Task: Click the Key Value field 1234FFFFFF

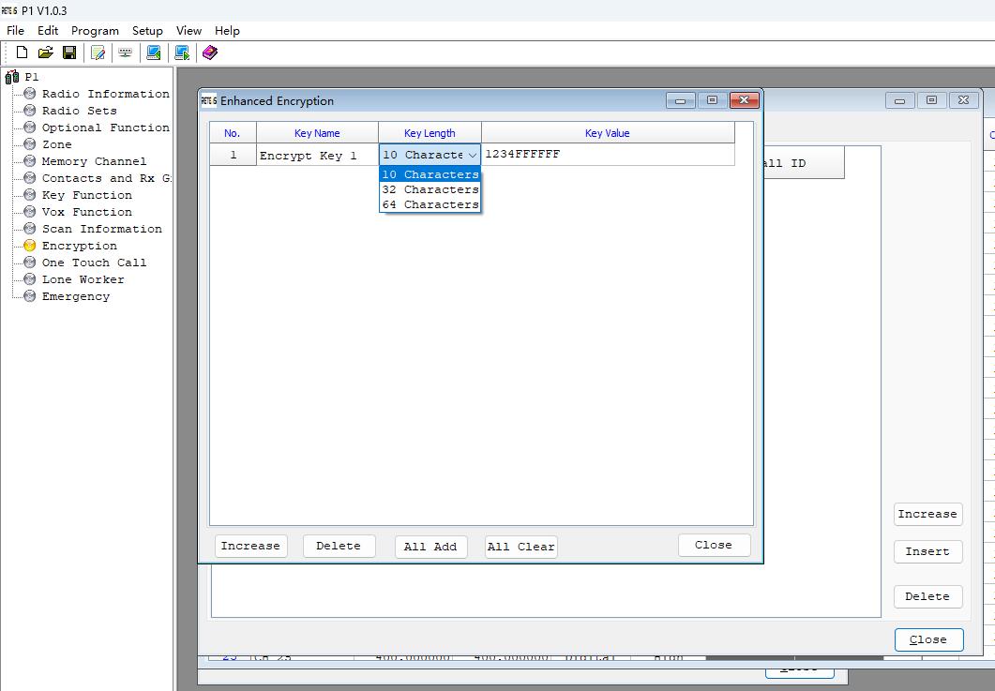Action: tap(608, 155)
